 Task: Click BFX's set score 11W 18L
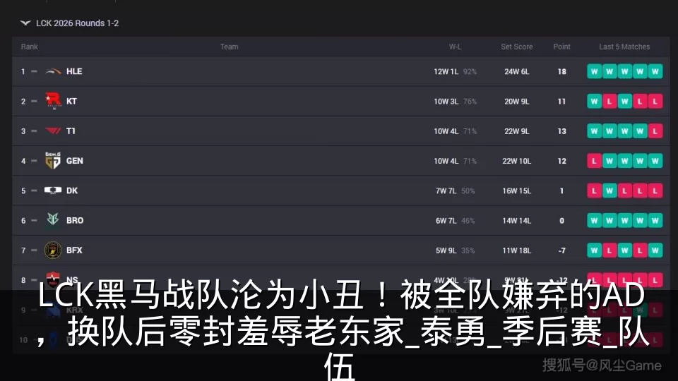pyautogui.click(x=517, y=250)
